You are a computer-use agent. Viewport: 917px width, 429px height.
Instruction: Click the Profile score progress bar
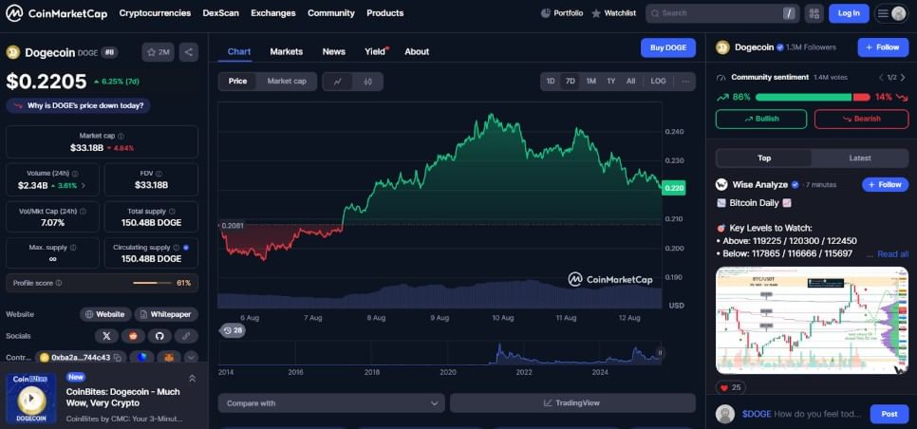(152, 283)
